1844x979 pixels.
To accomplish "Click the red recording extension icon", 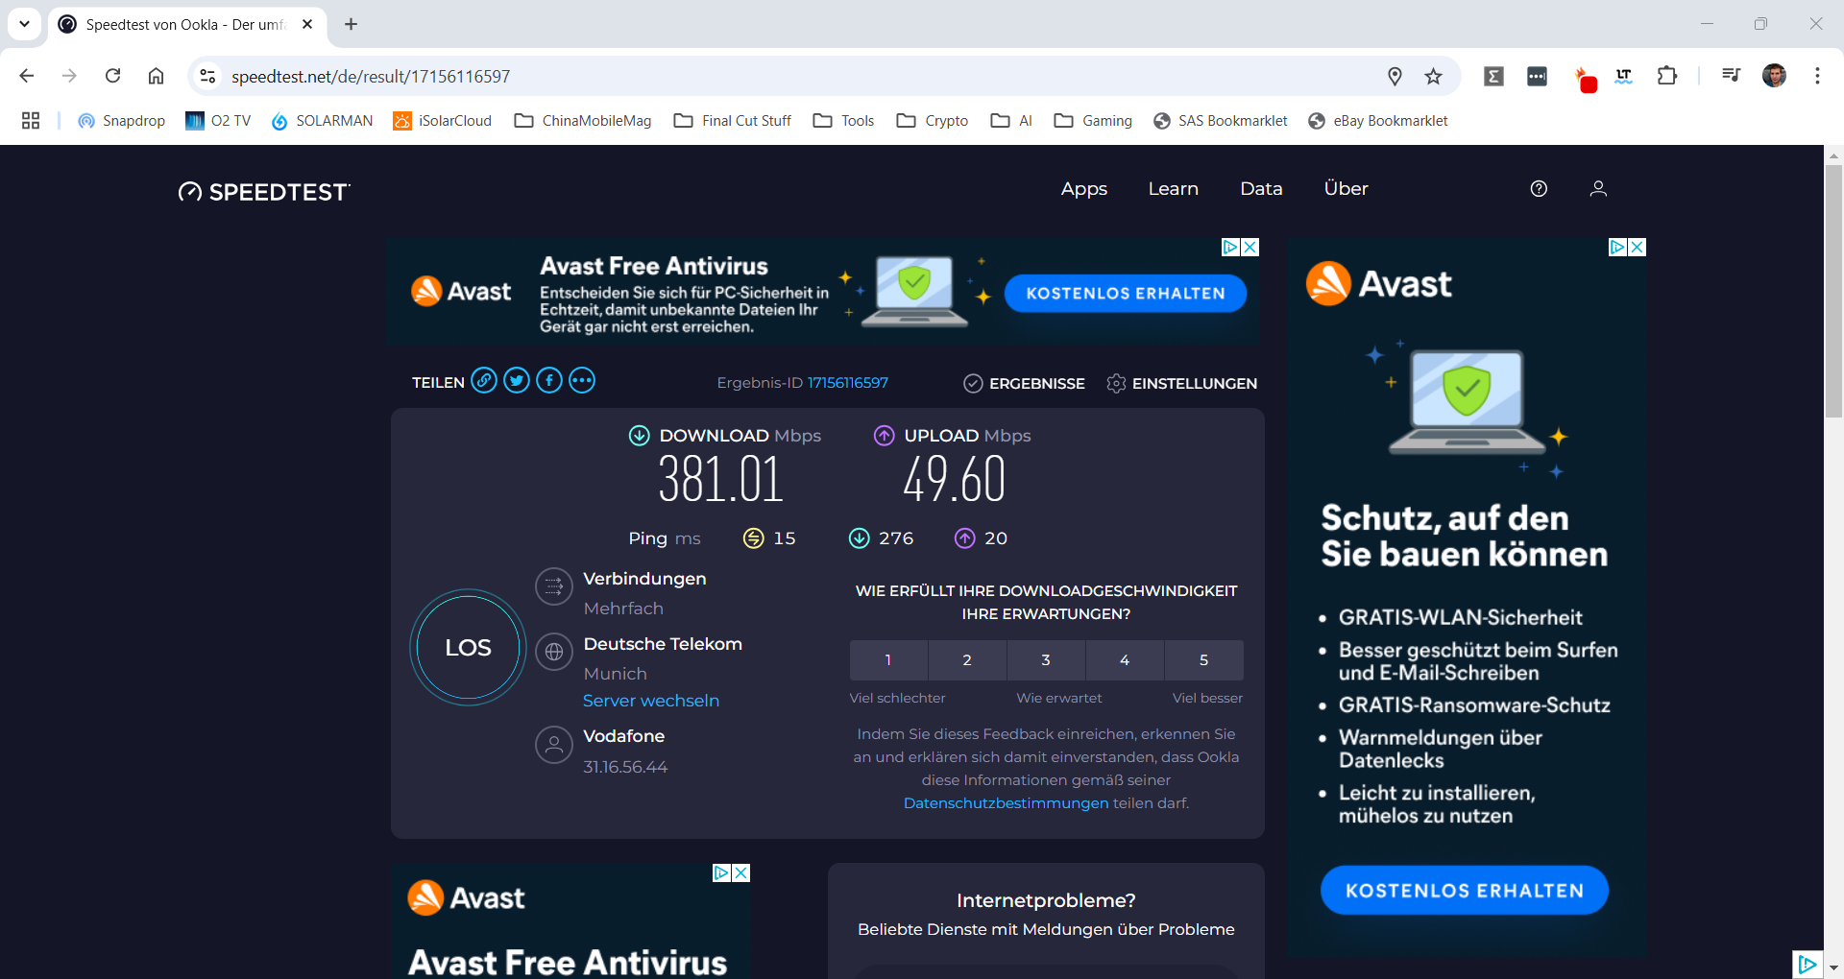I will [x=1585, y=79].
